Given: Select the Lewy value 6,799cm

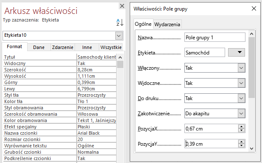Looking at the screenshot, I should coord(96,89).
